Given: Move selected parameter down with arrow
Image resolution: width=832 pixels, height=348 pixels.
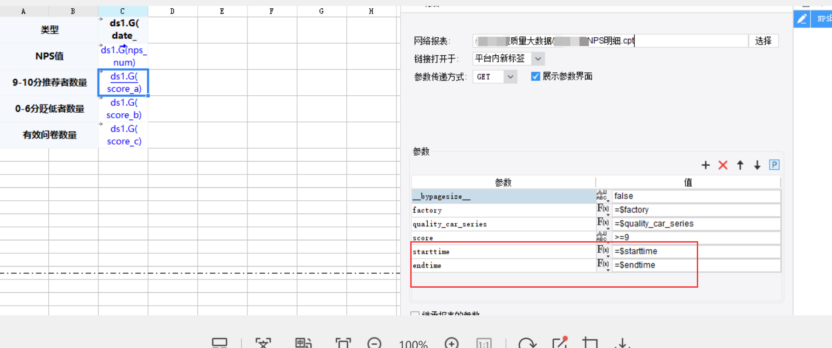Looking at the screenshot, I should click(757, 165).
